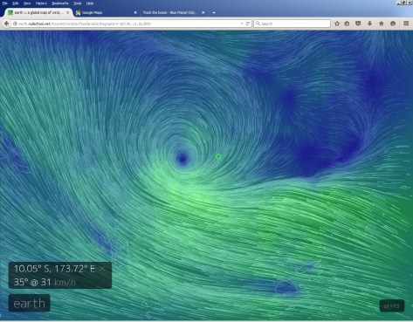Close the earth wind map tab
This screenshot has width=413, height=322.
pyautogui.click(x=67, y=12)
